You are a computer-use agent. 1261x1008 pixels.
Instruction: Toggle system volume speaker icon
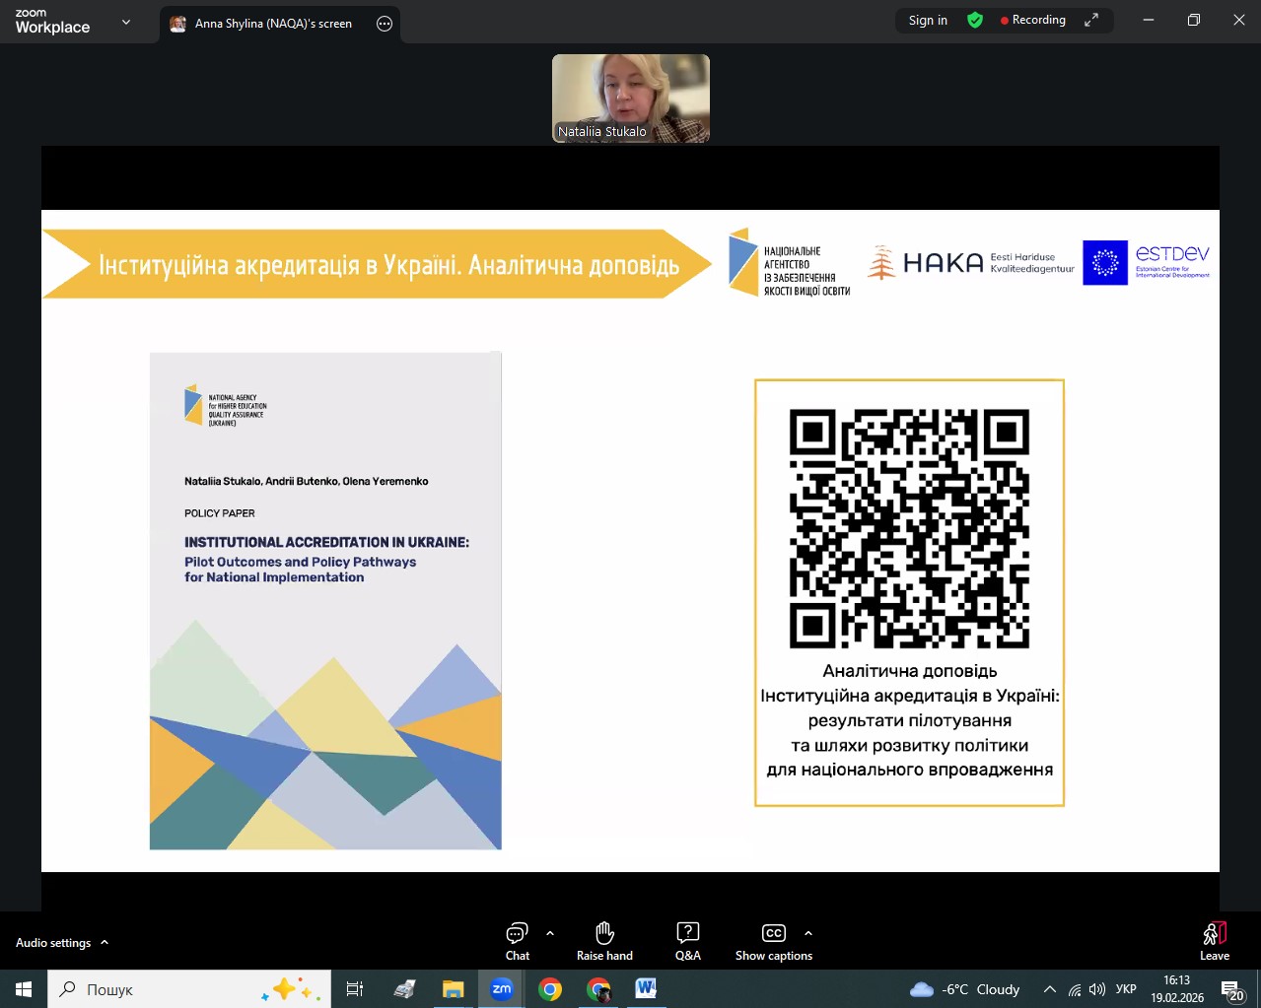[x=1097, y=989]
